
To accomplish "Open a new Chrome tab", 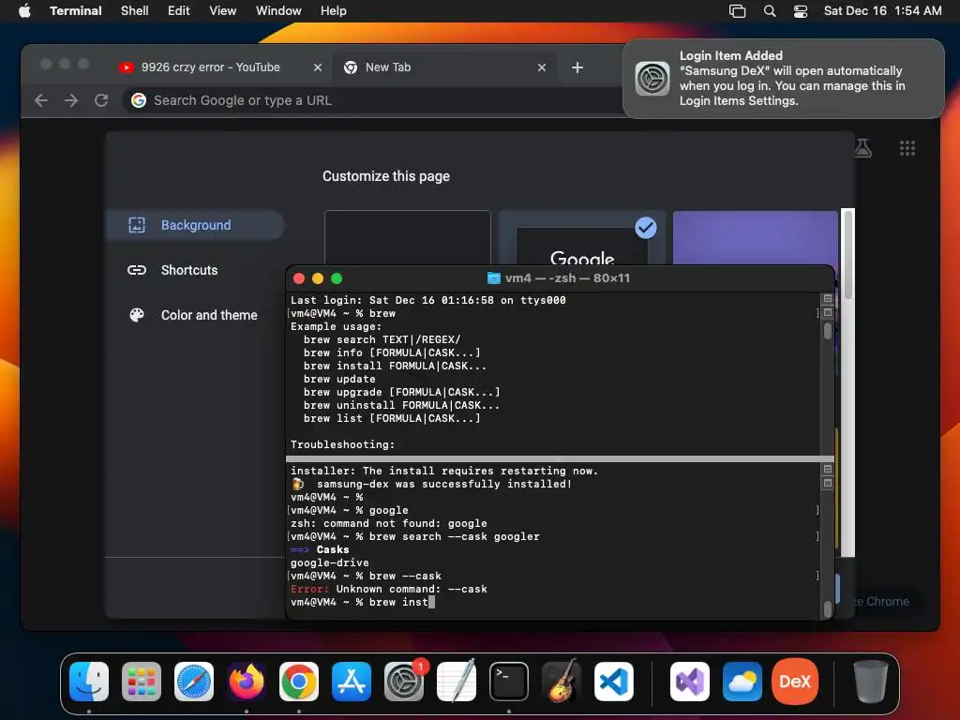I will click(577, 67).
